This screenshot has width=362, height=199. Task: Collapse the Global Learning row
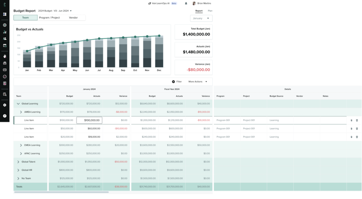tap(18, 104)
